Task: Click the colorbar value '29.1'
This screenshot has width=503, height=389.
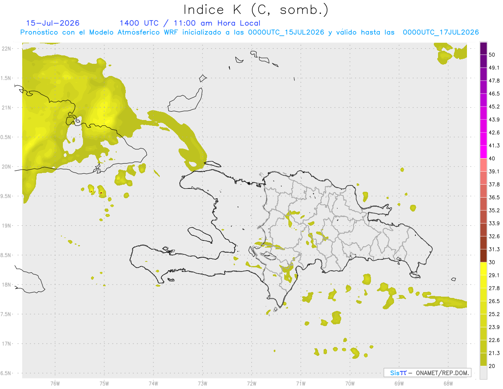Action: pos(494,275)
